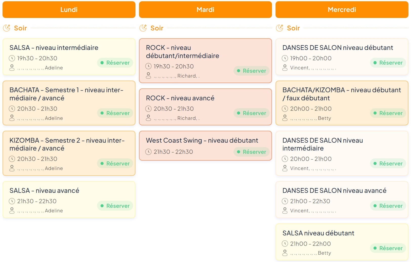Screen dimensions: 411x262
Task: Open DANSES DE SALON niveau débutant card title
Action: [338, 48]
